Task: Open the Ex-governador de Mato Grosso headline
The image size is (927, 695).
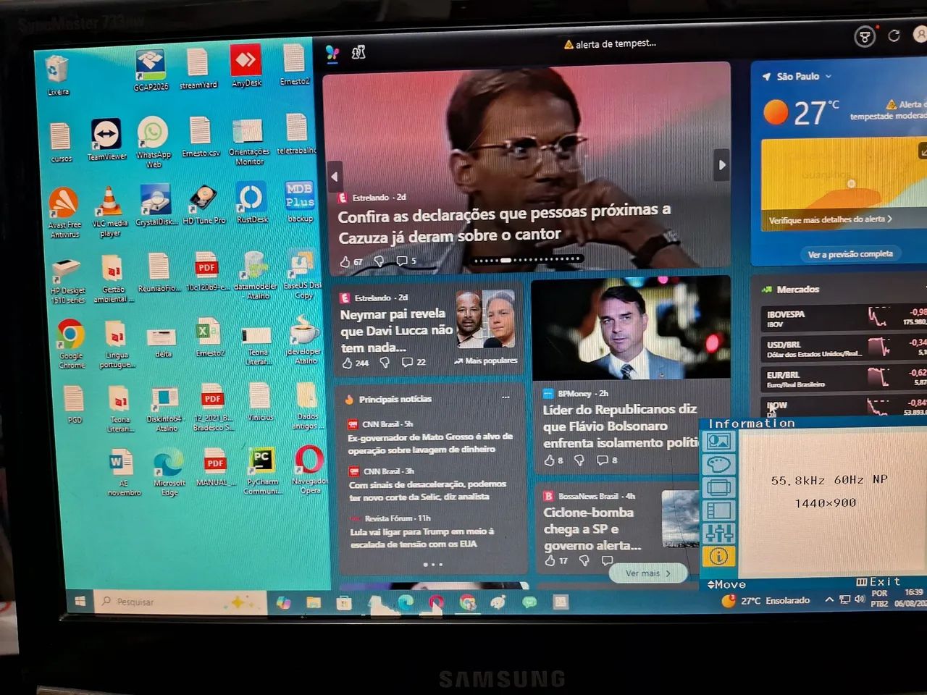Action: click(430, 443)
